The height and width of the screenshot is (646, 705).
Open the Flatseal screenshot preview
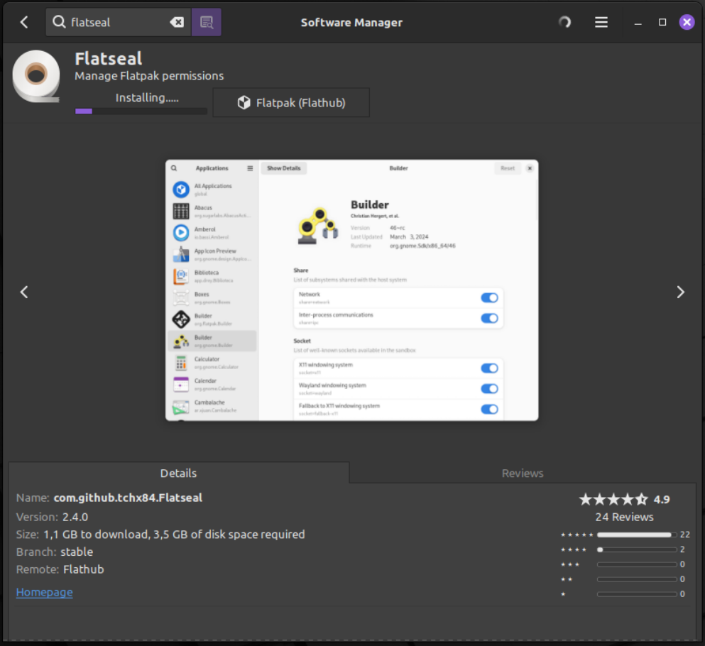[x=351, y=290]
